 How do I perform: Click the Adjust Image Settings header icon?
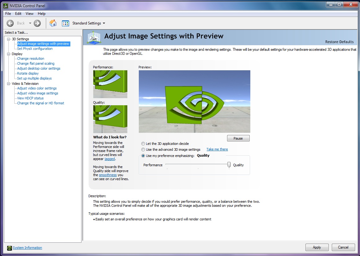(94, 37)
